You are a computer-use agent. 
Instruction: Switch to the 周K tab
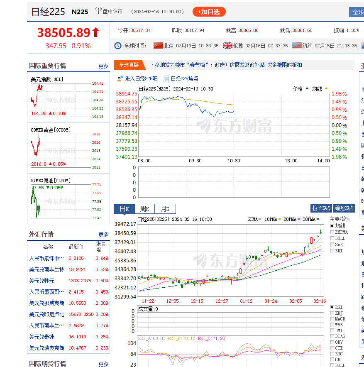[144, 209]
